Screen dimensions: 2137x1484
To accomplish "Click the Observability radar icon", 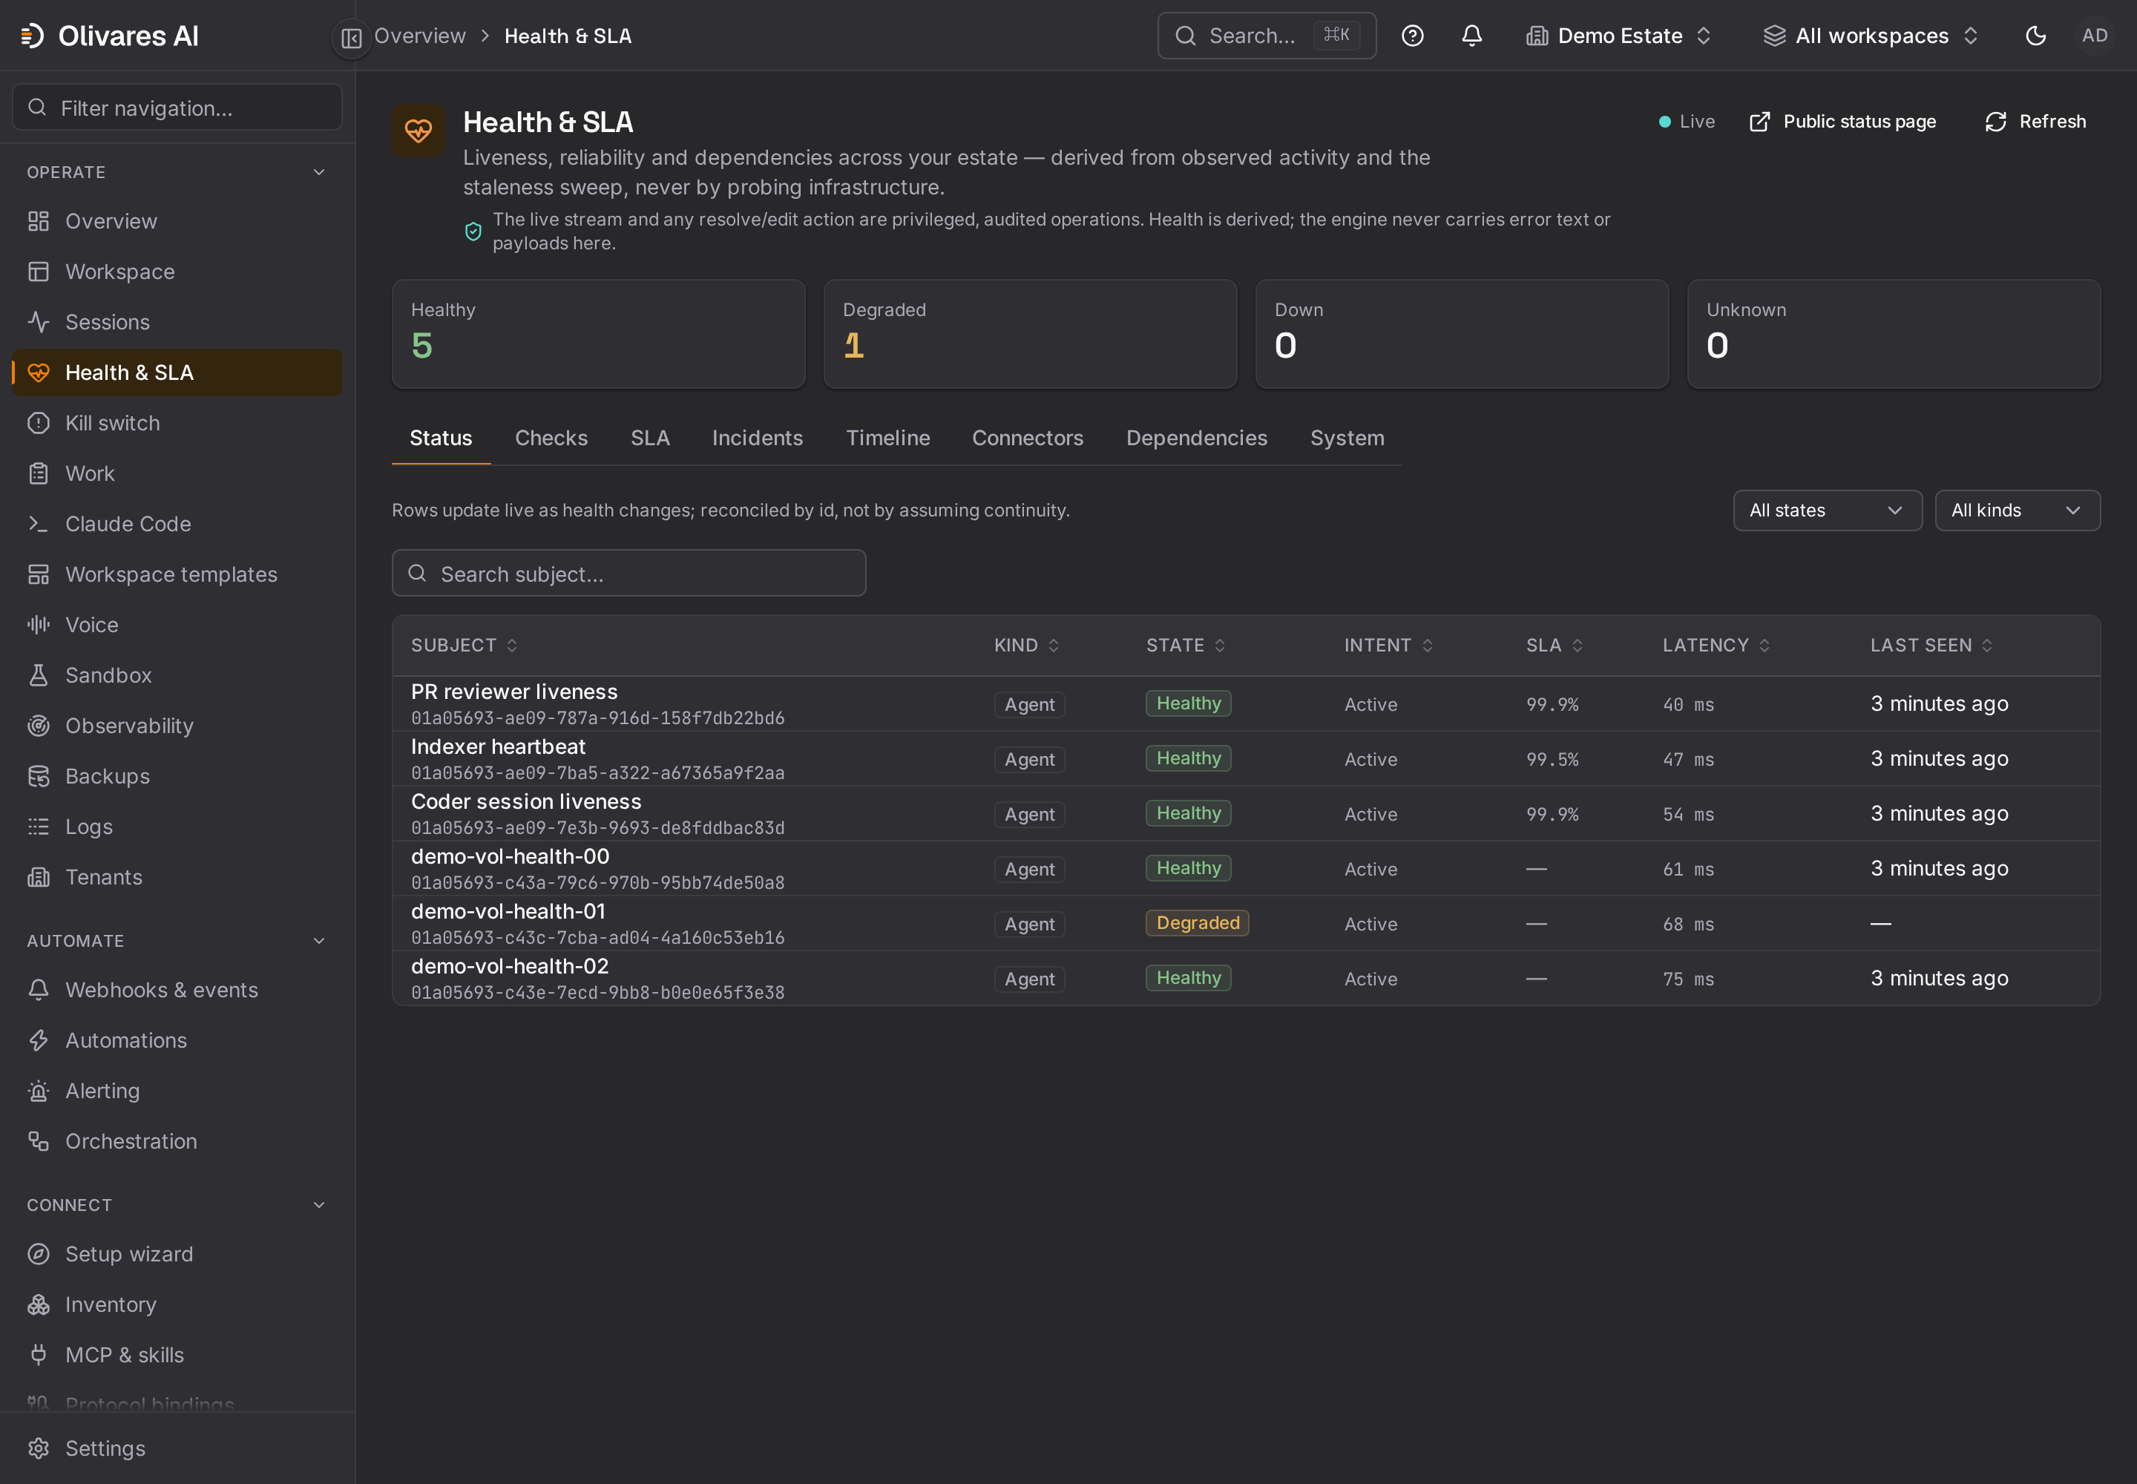I will point(38,725).
